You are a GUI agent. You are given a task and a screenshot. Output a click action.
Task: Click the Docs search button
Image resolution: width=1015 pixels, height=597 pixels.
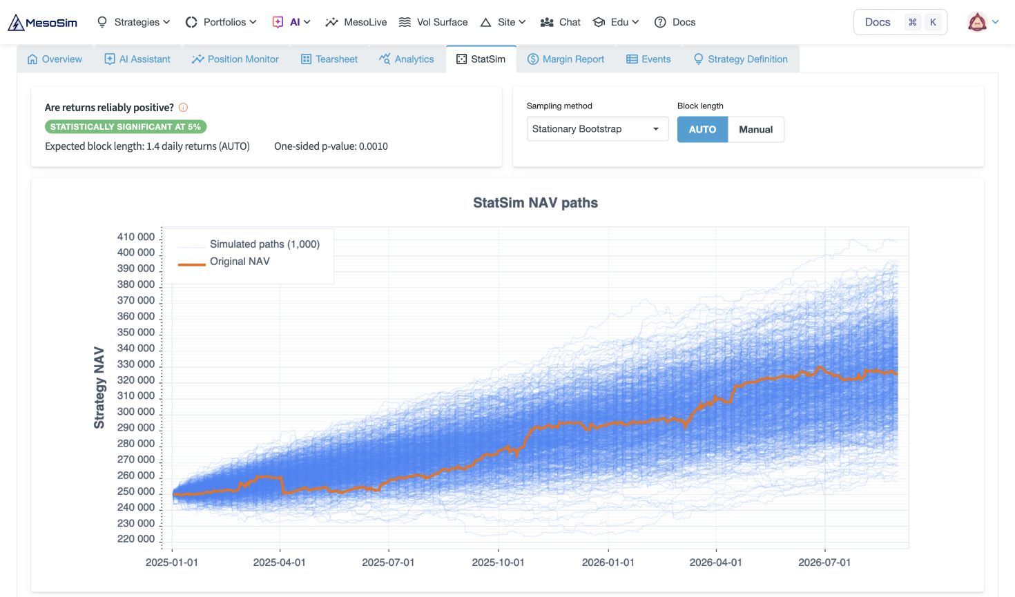click(x=900, y=22)
